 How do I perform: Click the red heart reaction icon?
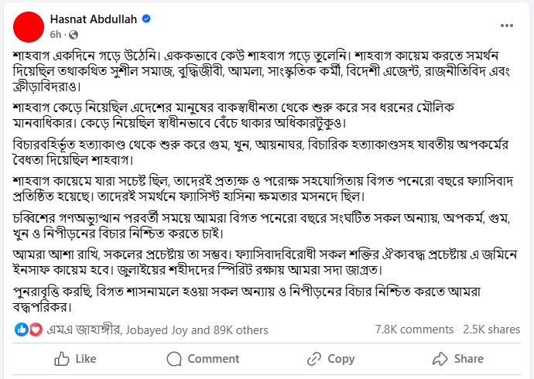tap(36, 329)
